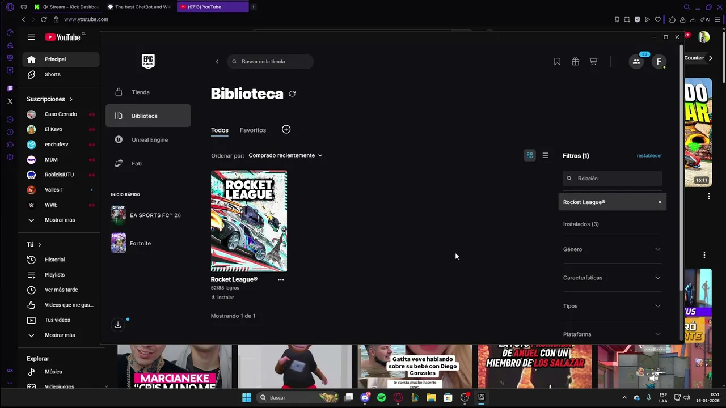
Task: Expand the Plataforma filter section
Action: pyautogui.click(x=612, y=334)
